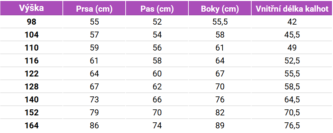Select the 128 height row label
Viewport: 333px width, 133px height.
pos(32,87)
